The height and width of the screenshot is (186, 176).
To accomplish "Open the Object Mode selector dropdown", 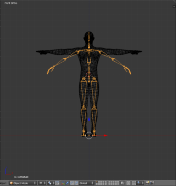I will [23, 183].
